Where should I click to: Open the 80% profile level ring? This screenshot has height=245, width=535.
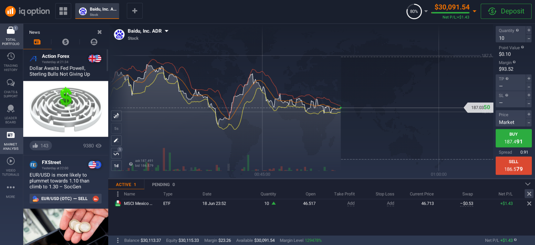tap(414, 11)
